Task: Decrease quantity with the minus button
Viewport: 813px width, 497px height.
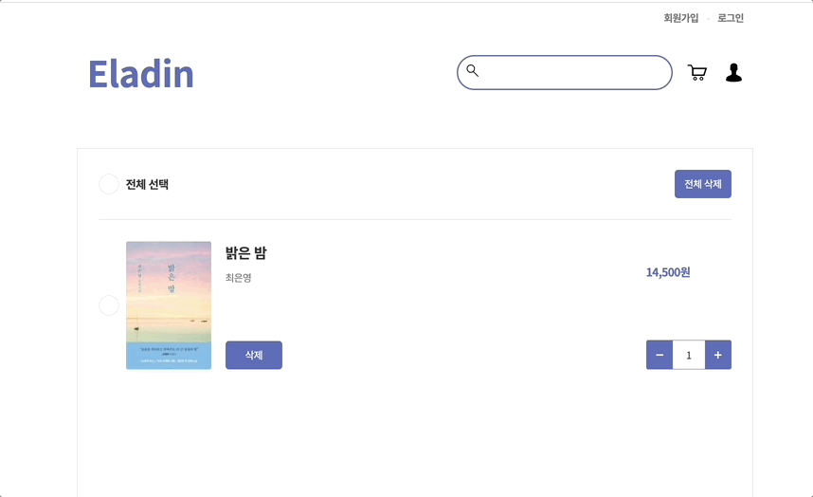Action: pyautogui.click(x=659, y=355)
